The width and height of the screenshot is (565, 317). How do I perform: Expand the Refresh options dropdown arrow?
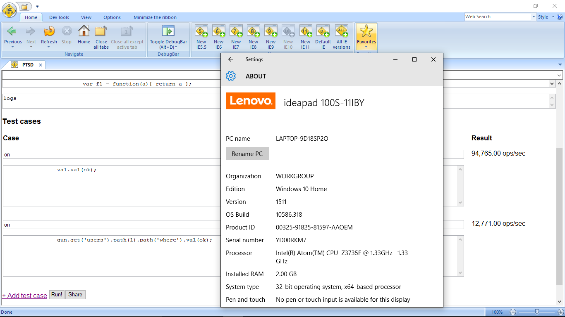[x=49, y=47]
